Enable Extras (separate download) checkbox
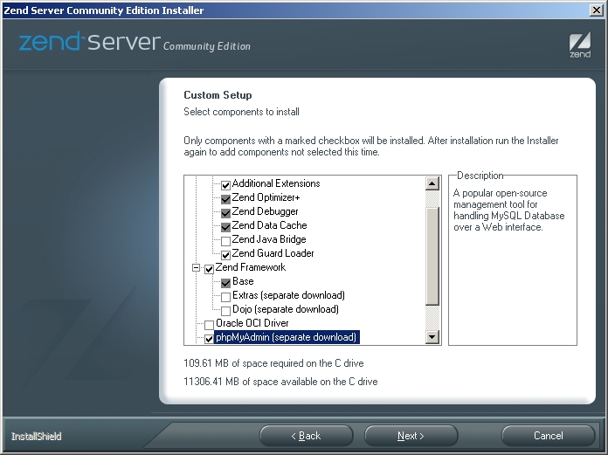This screenshot has width=608, height=455. pos(225,296)
